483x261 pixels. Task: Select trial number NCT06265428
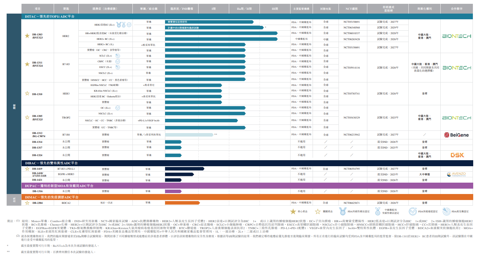click(x=352, y=39)
